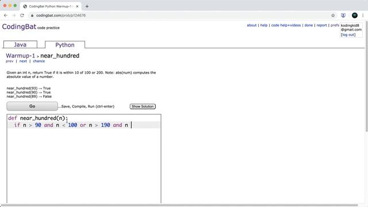Select the CodingBat Python Warmup-1 browser tab
This screenshot has height=207, width=368.
click(x=51, y=6)
